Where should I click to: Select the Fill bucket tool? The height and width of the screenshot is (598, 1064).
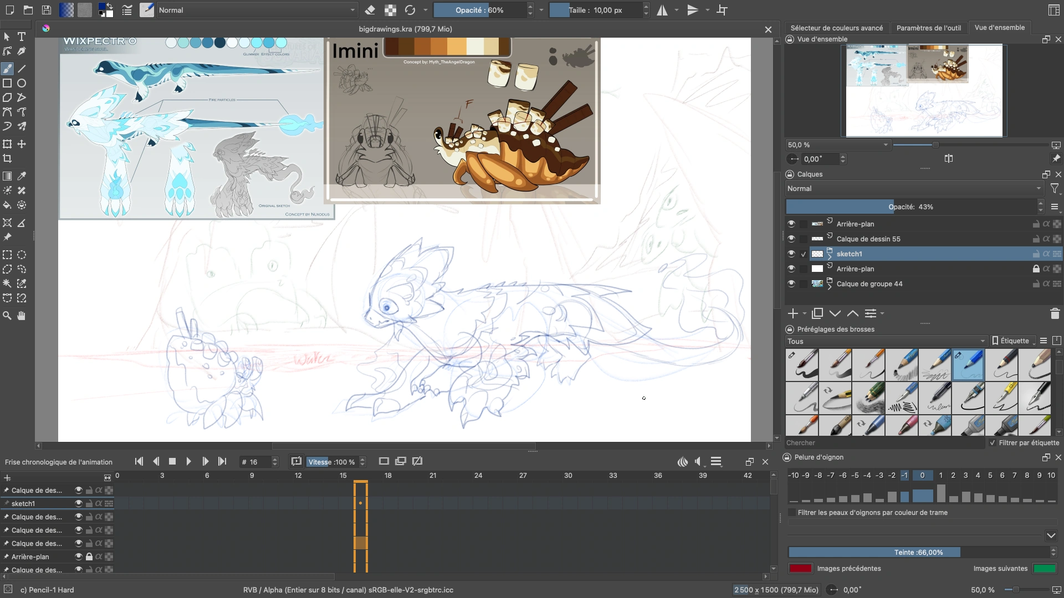pyautogui.click(x=7, y=204)
